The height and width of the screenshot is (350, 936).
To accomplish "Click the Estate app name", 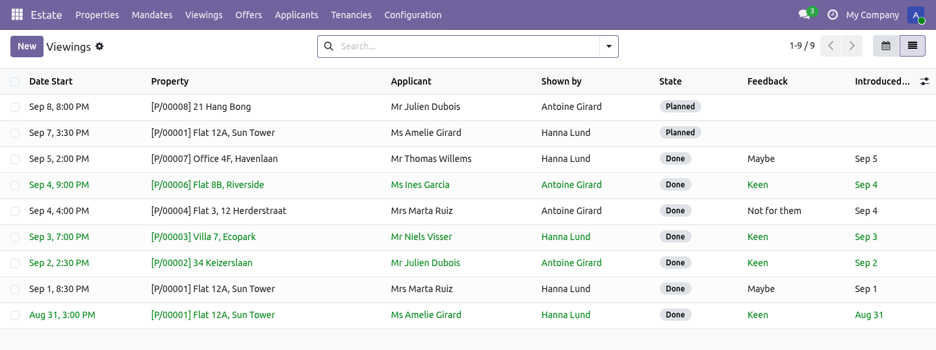I will click(x=46, y=15).
